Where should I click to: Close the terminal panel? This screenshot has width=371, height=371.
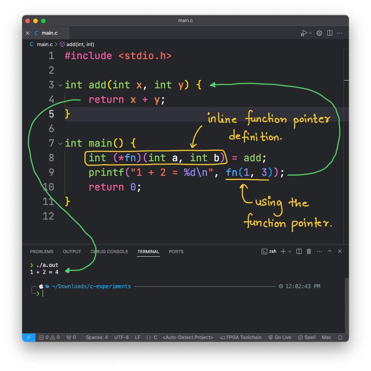340,251
